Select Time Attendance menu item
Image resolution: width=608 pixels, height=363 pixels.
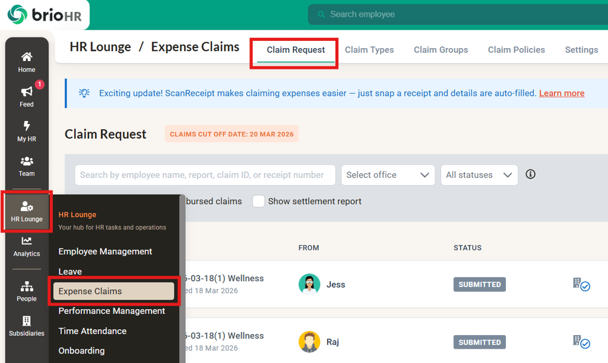92,331
